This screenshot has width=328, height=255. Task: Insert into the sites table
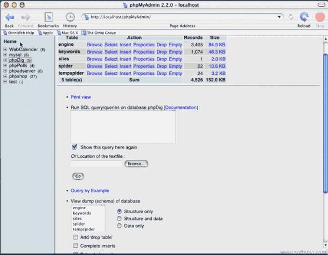(x=125, y=59)
